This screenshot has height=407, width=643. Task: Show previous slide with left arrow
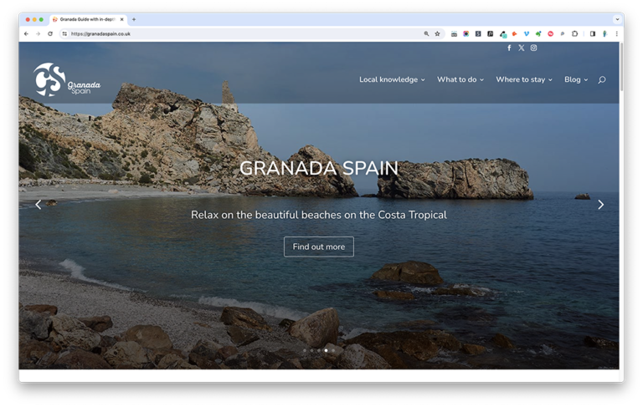[39, 204]
